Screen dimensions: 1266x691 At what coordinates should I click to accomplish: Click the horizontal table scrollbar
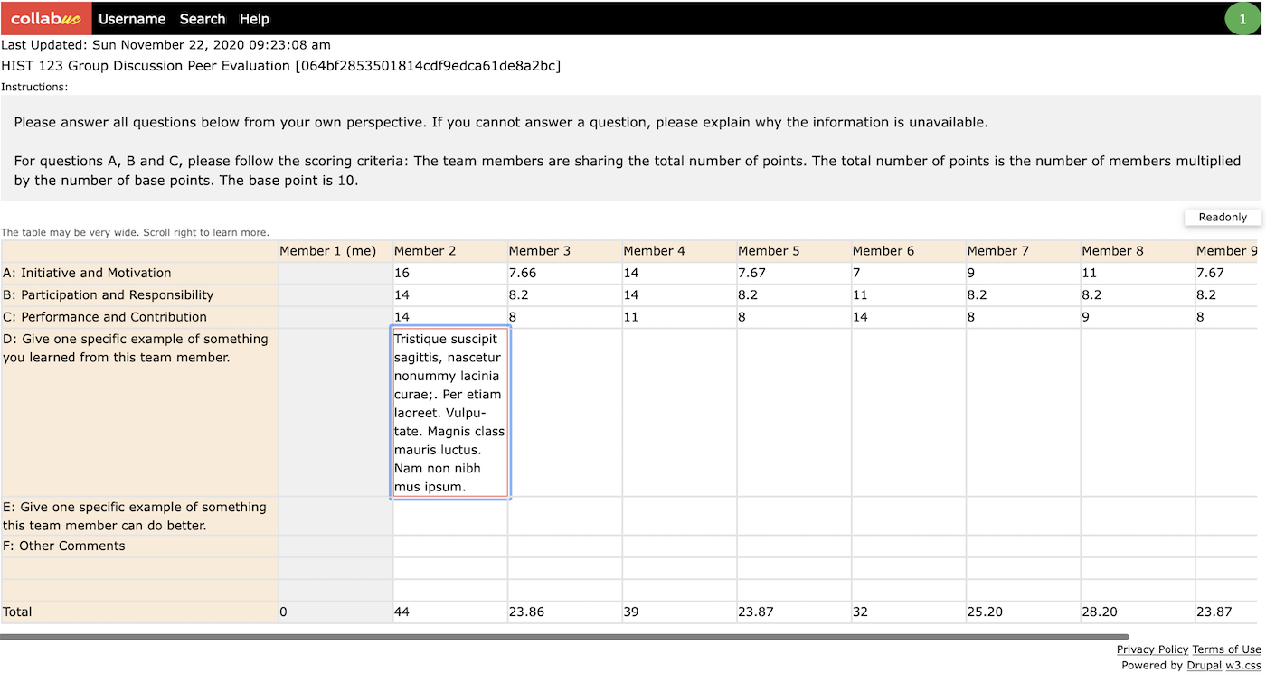564,636
